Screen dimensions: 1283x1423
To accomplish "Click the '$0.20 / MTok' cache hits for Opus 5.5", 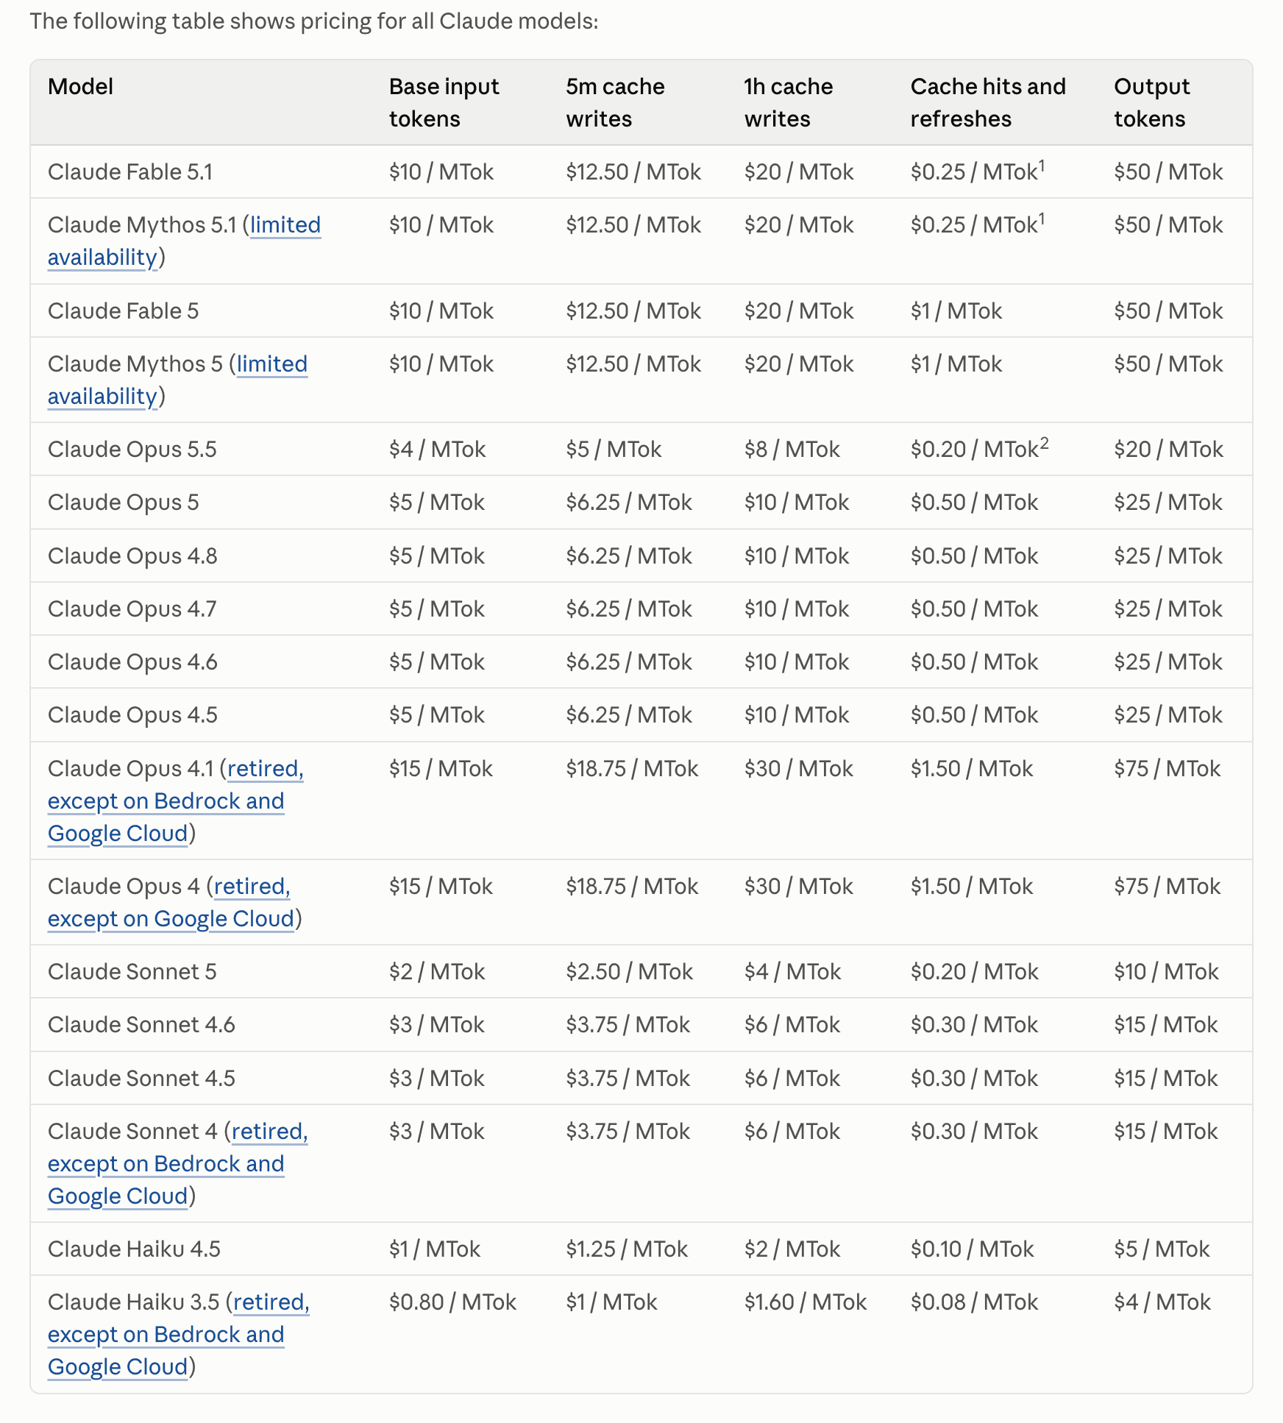I will tap(979, 449).
